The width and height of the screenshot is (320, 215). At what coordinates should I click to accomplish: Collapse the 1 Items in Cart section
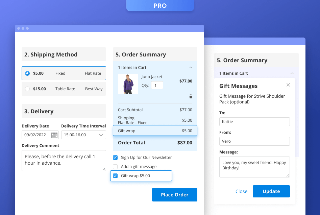pos(191,67)
